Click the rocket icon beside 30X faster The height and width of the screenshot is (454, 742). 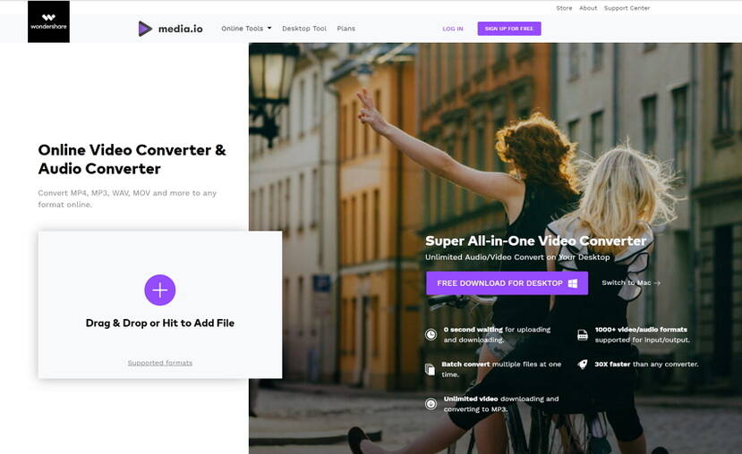click(x=583, y=365)
